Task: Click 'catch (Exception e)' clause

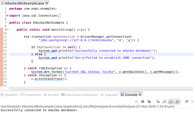Action: [45, 75]
